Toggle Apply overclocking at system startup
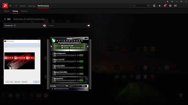This screenshot has width=188, height=105. click(x=52, y=89)
